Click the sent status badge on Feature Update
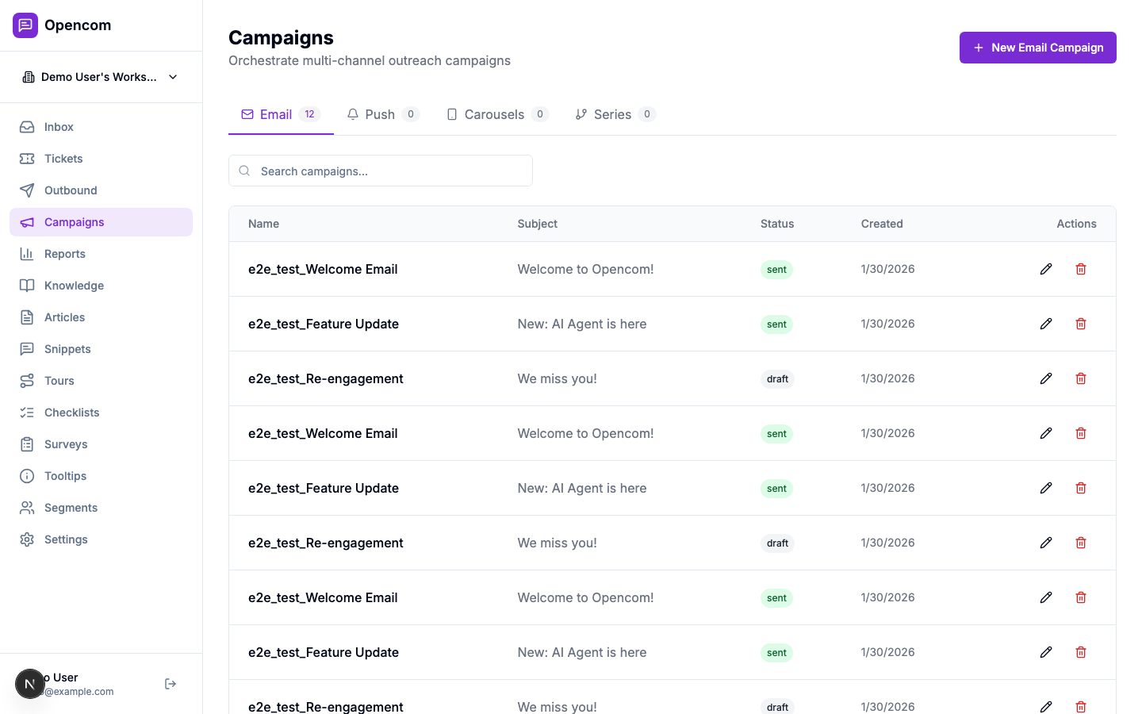1142x714 pixels. pos(776,324)
